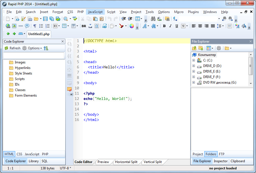This screenshot has width=256, height=173.
Task: Switch to the Horizontal Split tab
Action: tap(126, 162)
